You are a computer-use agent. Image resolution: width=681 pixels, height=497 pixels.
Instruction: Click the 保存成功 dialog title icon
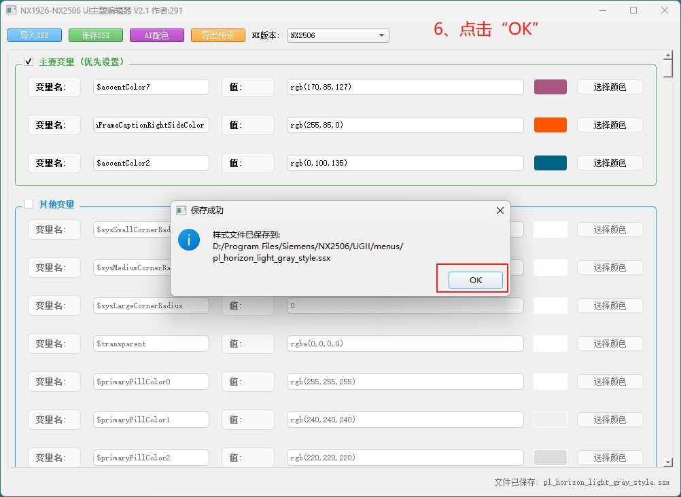181,210
